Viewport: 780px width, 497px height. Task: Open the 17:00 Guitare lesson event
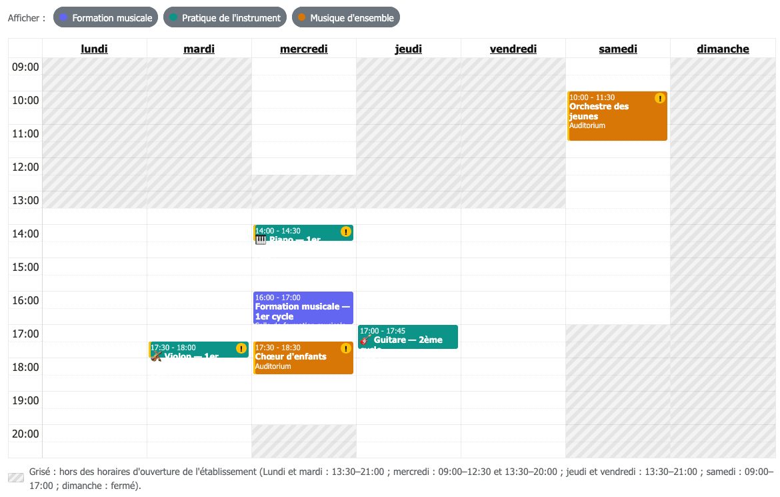coord(408,337)
